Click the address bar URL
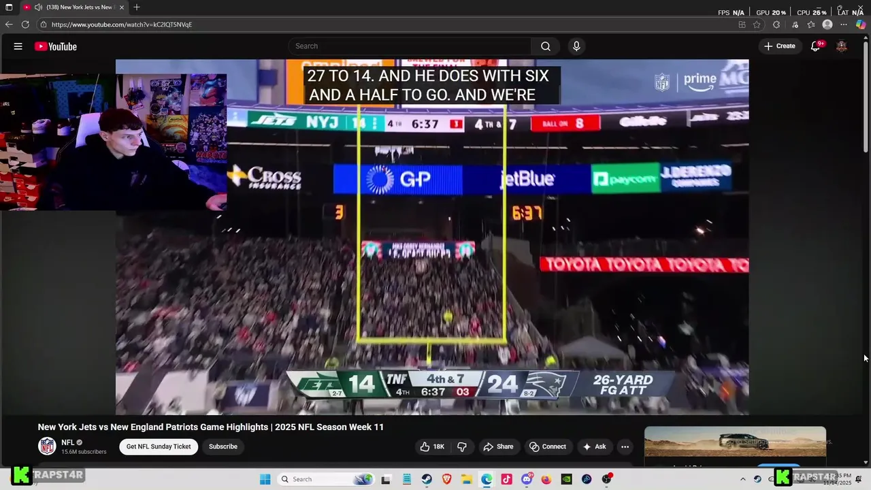This screenshot has width=871, height=490. pos(122,24)
